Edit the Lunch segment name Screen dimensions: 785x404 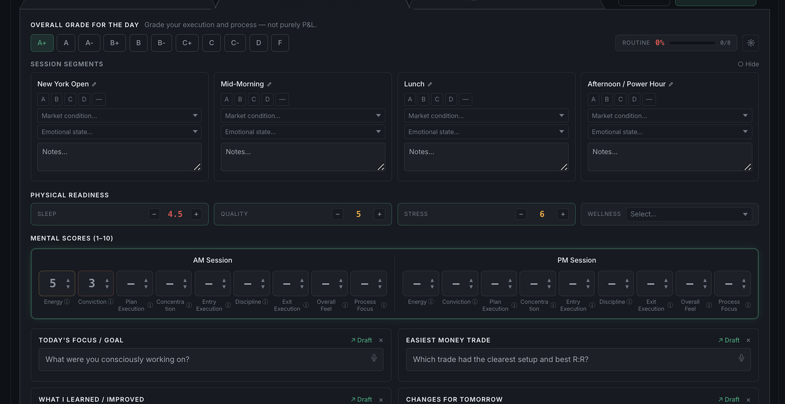(430, 84)
